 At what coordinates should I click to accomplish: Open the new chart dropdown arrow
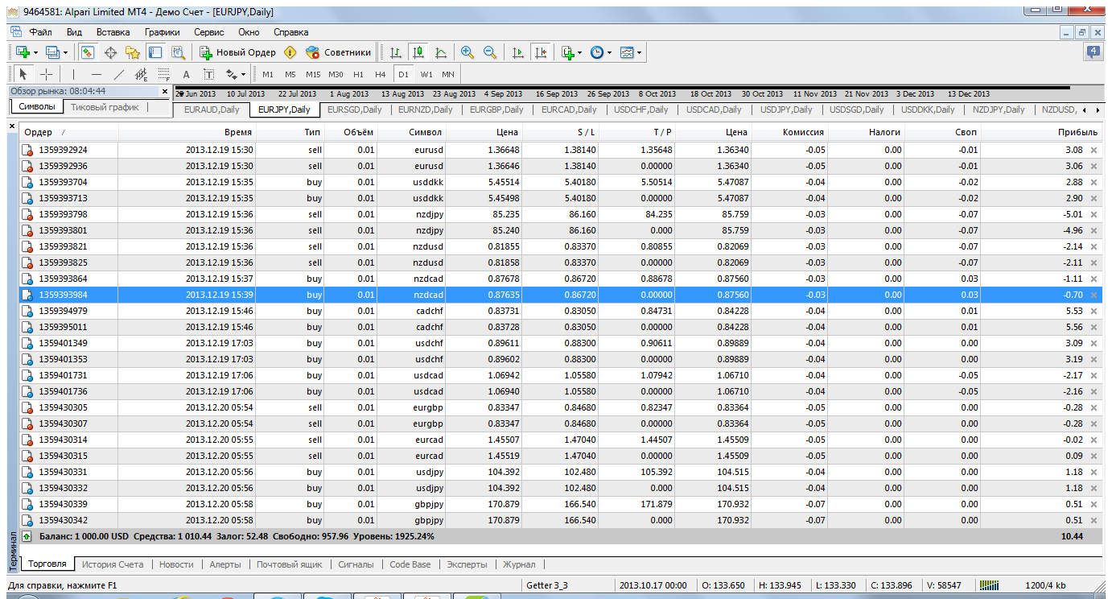tap(35, 52)
